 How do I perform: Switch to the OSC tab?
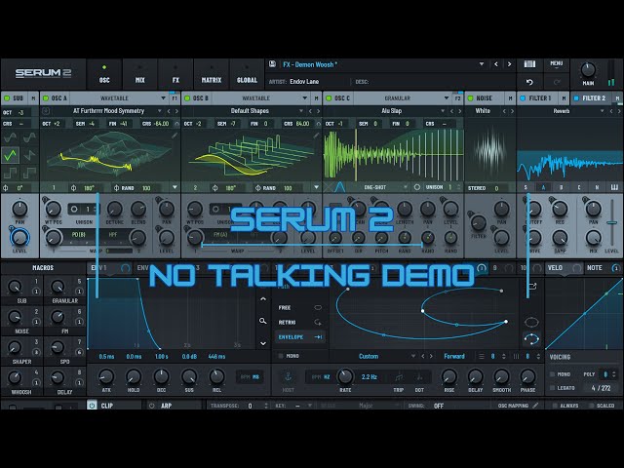pos(104,74)
